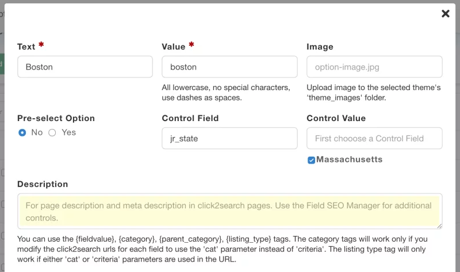Close the dialog with the X button
Screen dimensions: 460x272
pyautogui.click(x=445, y=14)
